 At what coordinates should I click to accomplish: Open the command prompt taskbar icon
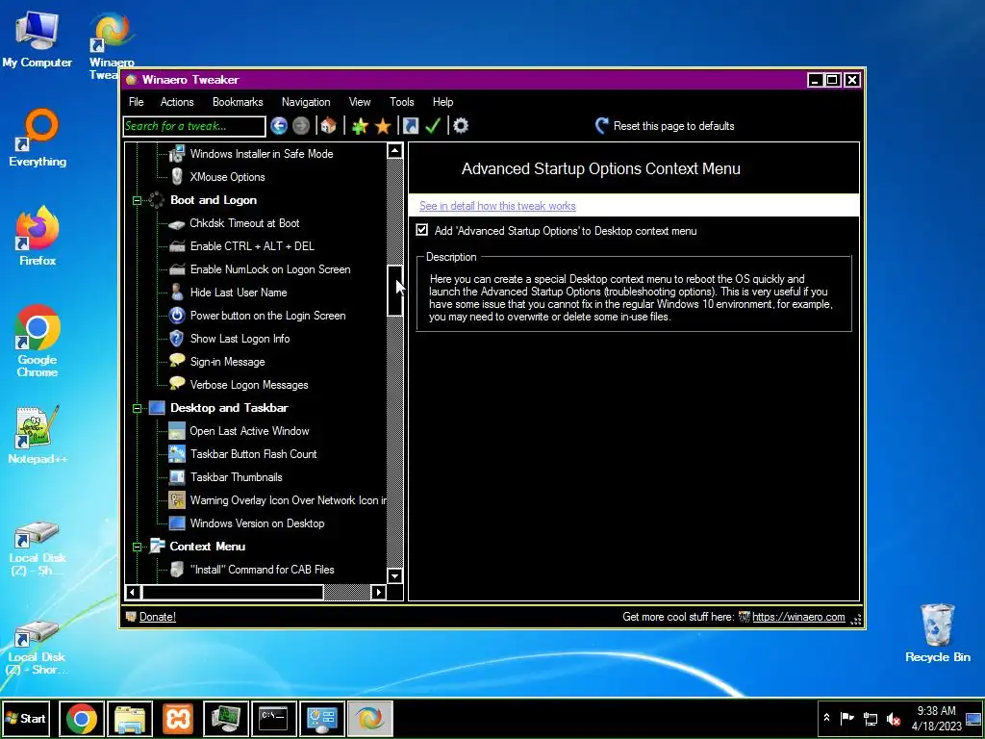tap(274, 718)
